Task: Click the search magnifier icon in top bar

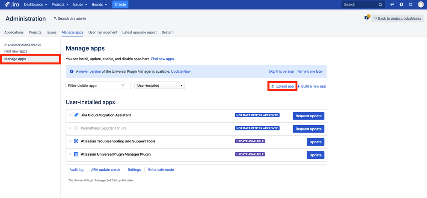Action: point(380,5)
